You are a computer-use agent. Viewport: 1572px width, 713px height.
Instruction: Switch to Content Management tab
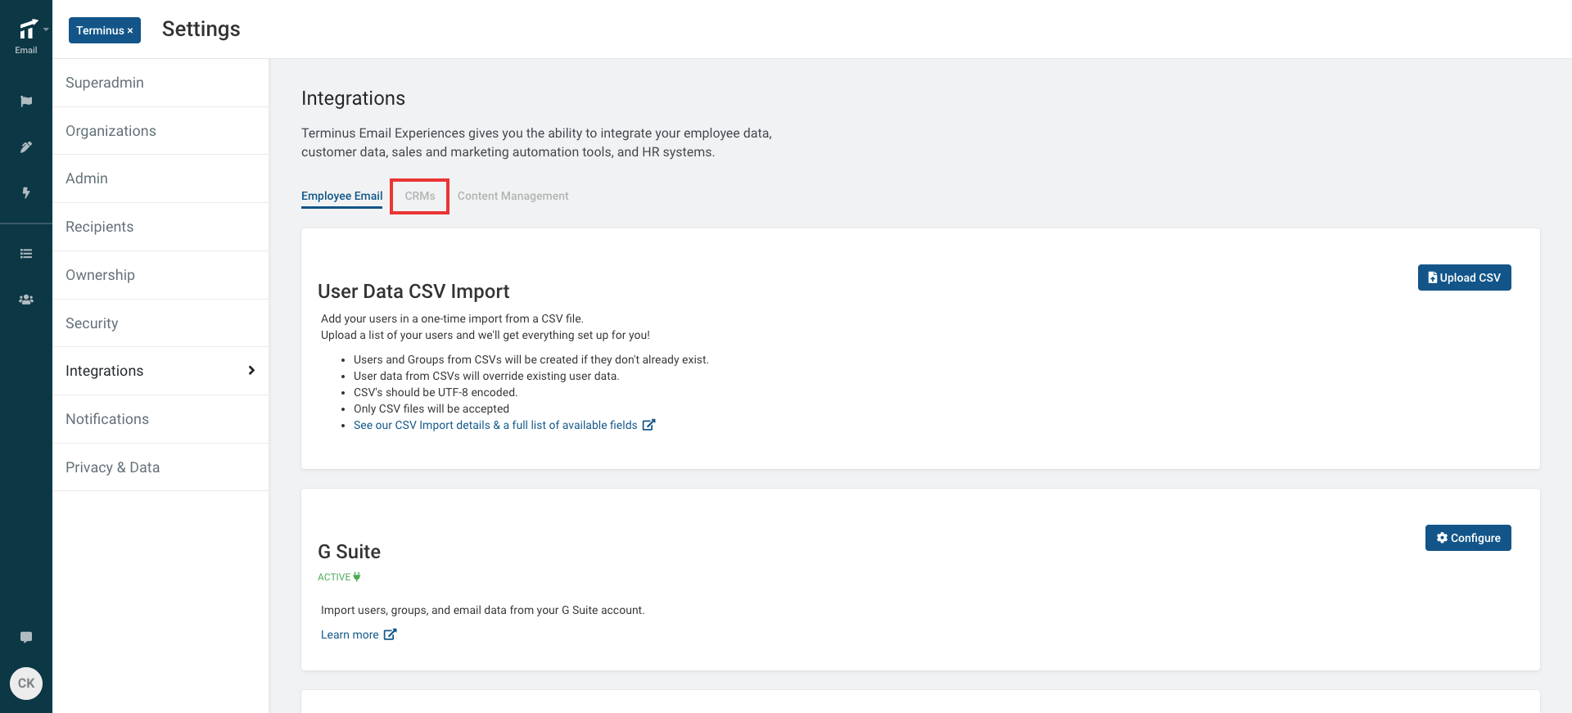tap(513, 196)
